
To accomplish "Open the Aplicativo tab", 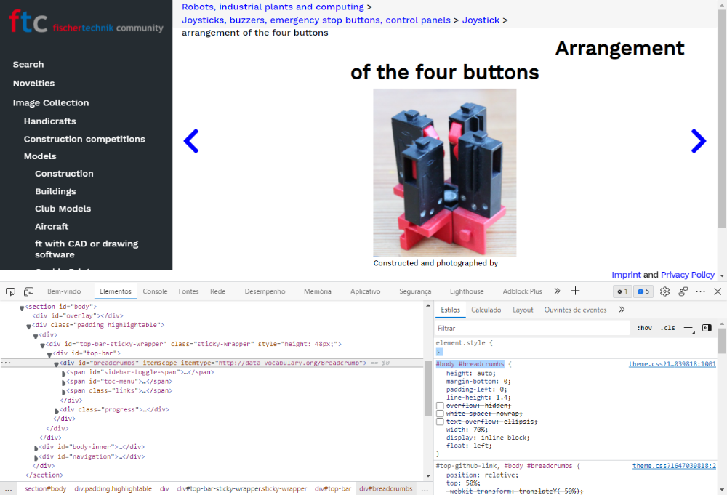I will coord(366,291).
